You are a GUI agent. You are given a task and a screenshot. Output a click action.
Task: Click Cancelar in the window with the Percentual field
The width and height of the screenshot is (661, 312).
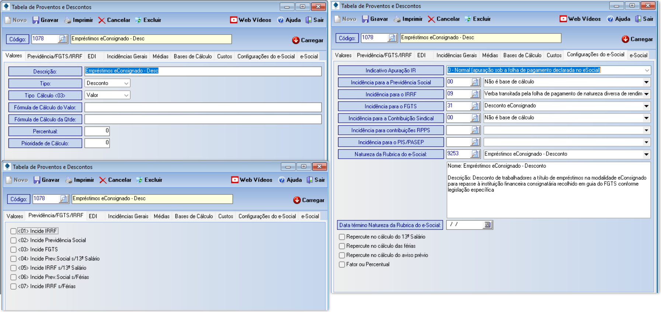click(x=114, y=20)
